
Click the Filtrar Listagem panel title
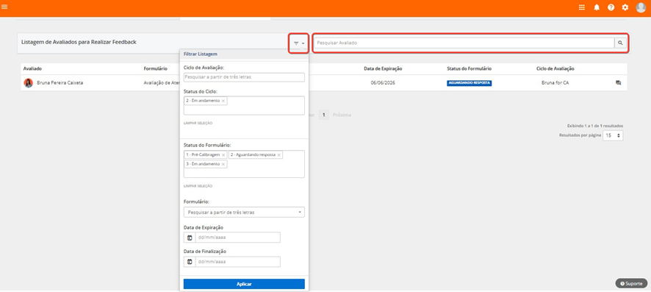click(x=201, y=54)
